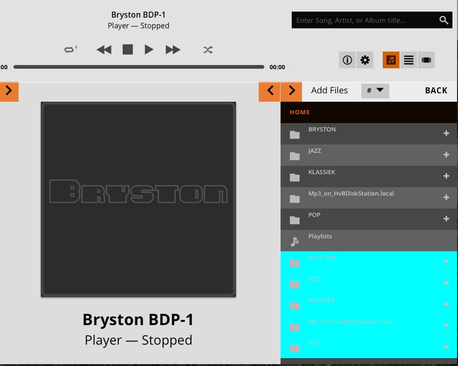Screen dimensions: 458x366
Task: Open the info panel
Action: pos(347,60)
